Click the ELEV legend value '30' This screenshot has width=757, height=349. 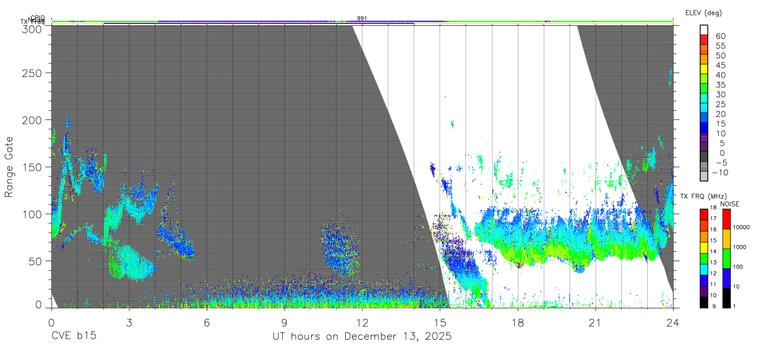point(720,94)
